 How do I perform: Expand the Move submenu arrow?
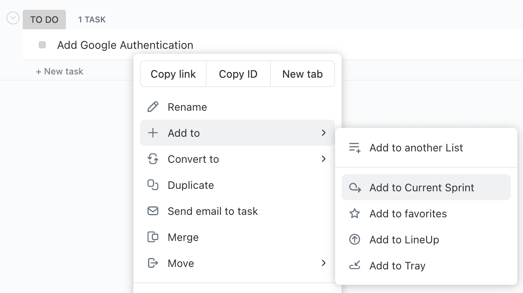click(x=324, y=263)
